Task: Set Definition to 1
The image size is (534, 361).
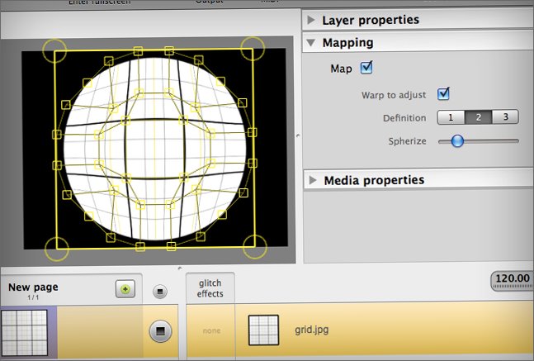Action: 451,117
